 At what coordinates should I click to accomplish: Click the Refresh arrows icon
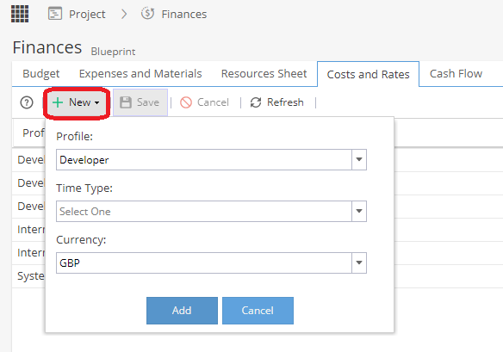click(x=256, y=102)
